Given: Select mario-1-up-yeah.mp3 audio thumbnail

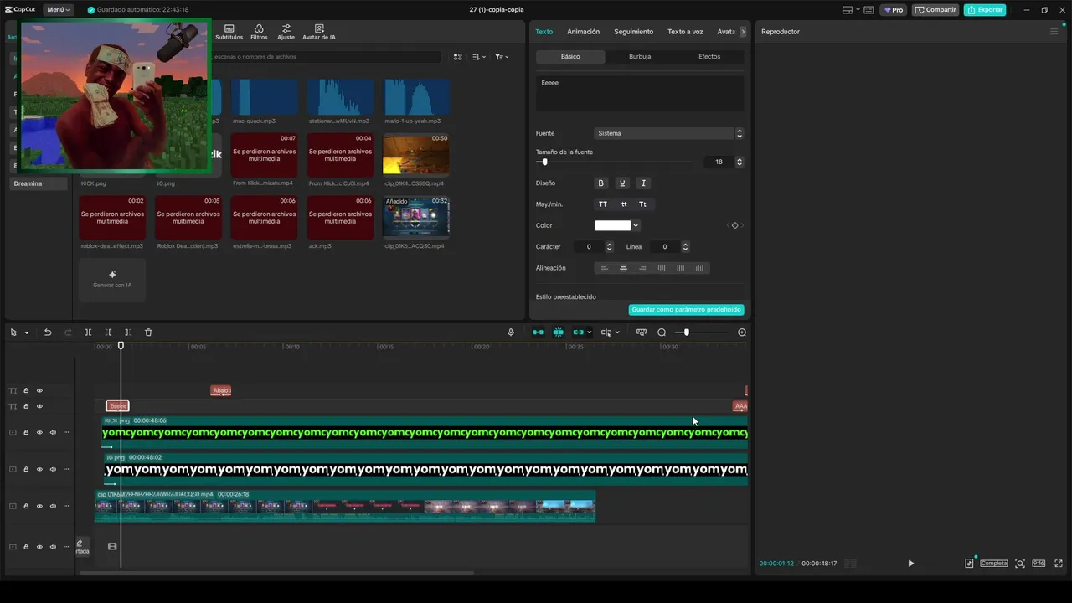Looking at the screenshot, I should (x=416, y=97).
